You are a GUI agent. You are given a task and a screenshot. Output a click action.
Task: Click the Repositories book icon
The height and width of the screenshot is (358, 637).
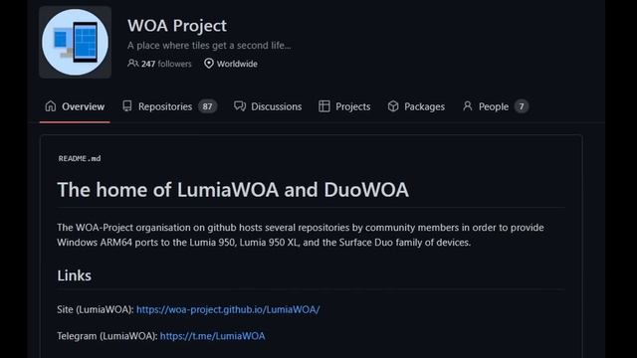click(x=127, y=106)
